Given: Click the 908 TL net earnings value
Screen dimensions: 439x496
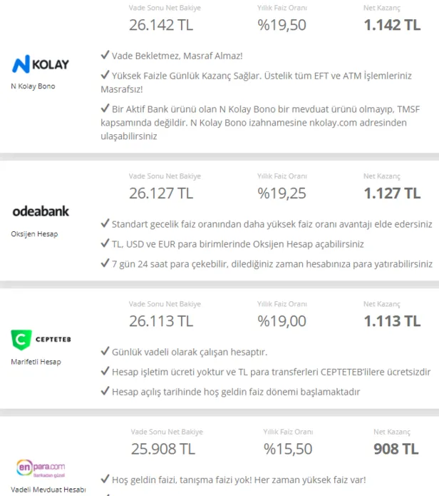Looking at the screenshot, I should [396, 449].
